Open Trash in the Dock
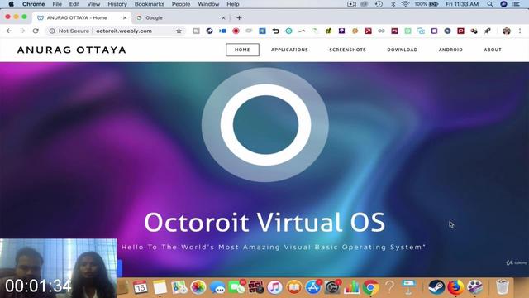The height and width of the screenshot is (298, 529). coord(503,287)
